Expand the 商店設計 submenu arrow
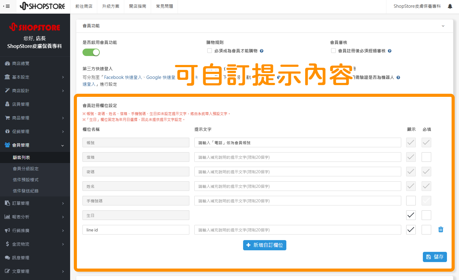Image resolution: width=459 pixels, height=280 pixels. (x=63, y=91)
